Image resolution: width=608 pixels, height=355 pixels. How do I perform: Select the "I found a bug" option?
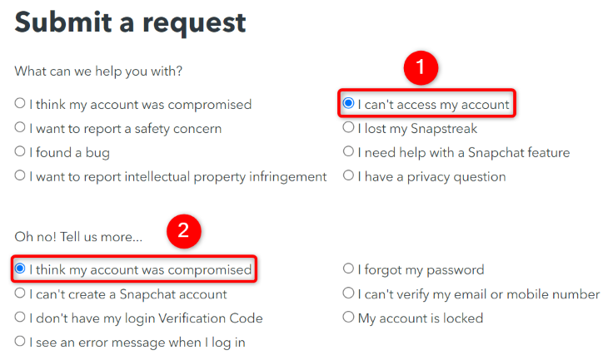coord(20,152)
